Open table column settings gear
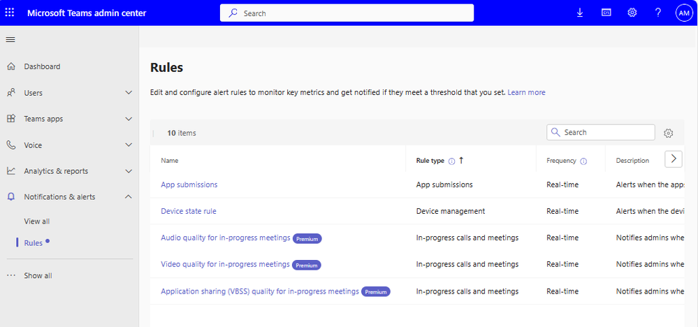This screenshot has width=698, height=327. coord(668,133)
